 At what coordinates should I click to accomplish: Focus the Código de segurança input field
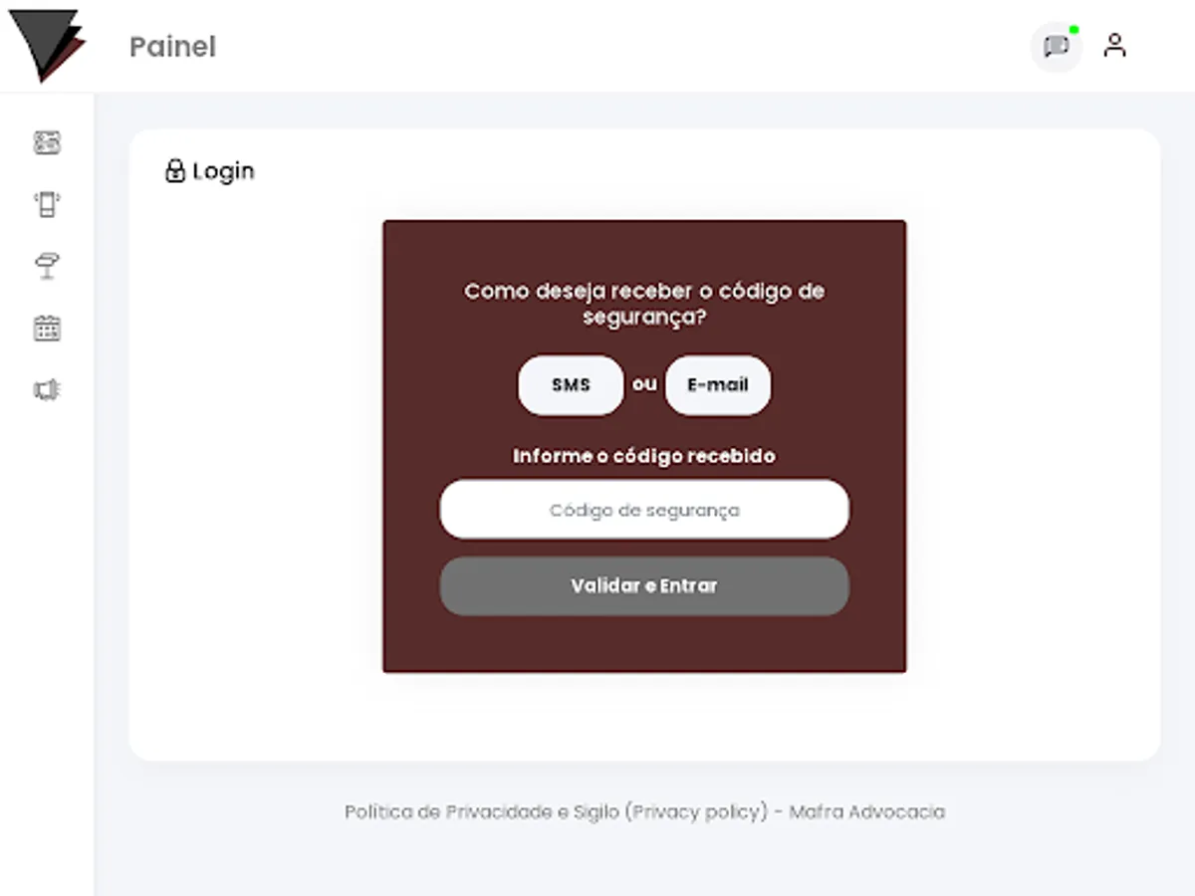point(644,510)
